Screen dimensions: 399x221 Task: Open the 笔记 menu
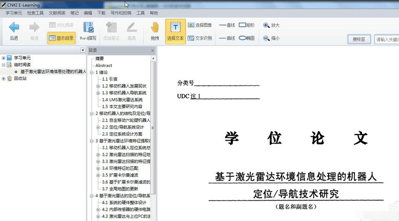pos(75,13)
